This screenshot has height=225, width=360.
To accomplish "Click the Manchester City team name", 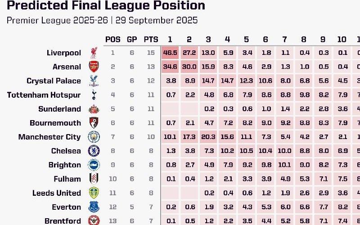I will point(49,137).
